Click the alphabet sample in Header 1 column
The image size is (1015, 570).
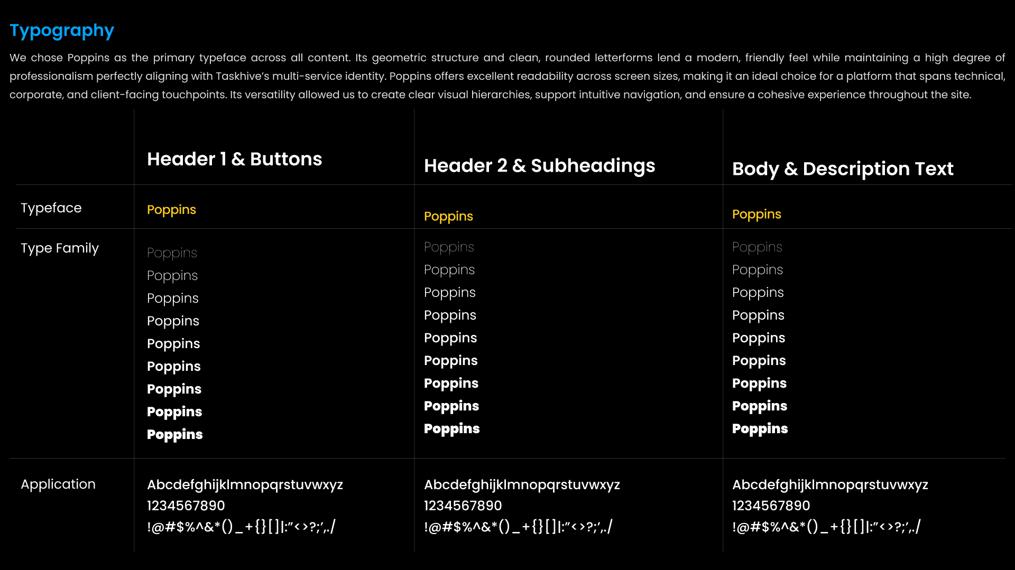pyautogui.click(x=245, y=485)
